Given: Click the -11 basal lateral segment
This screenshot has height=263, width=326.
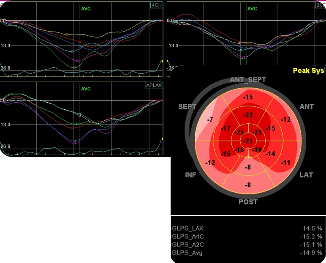Looking at the screenshot, I should click(x=286, y=162).
